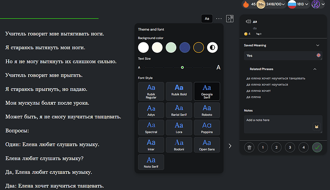The image size is (330, 190).
Task: Click the large A text size label
Action: 219,68
